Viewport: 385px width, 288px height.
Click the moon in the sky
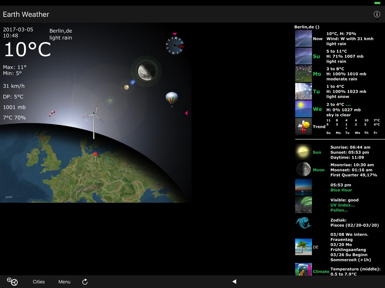point(146,71)
